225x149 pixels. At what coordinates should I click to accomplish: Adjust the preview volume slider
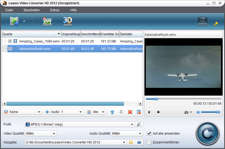coord(211,112)
